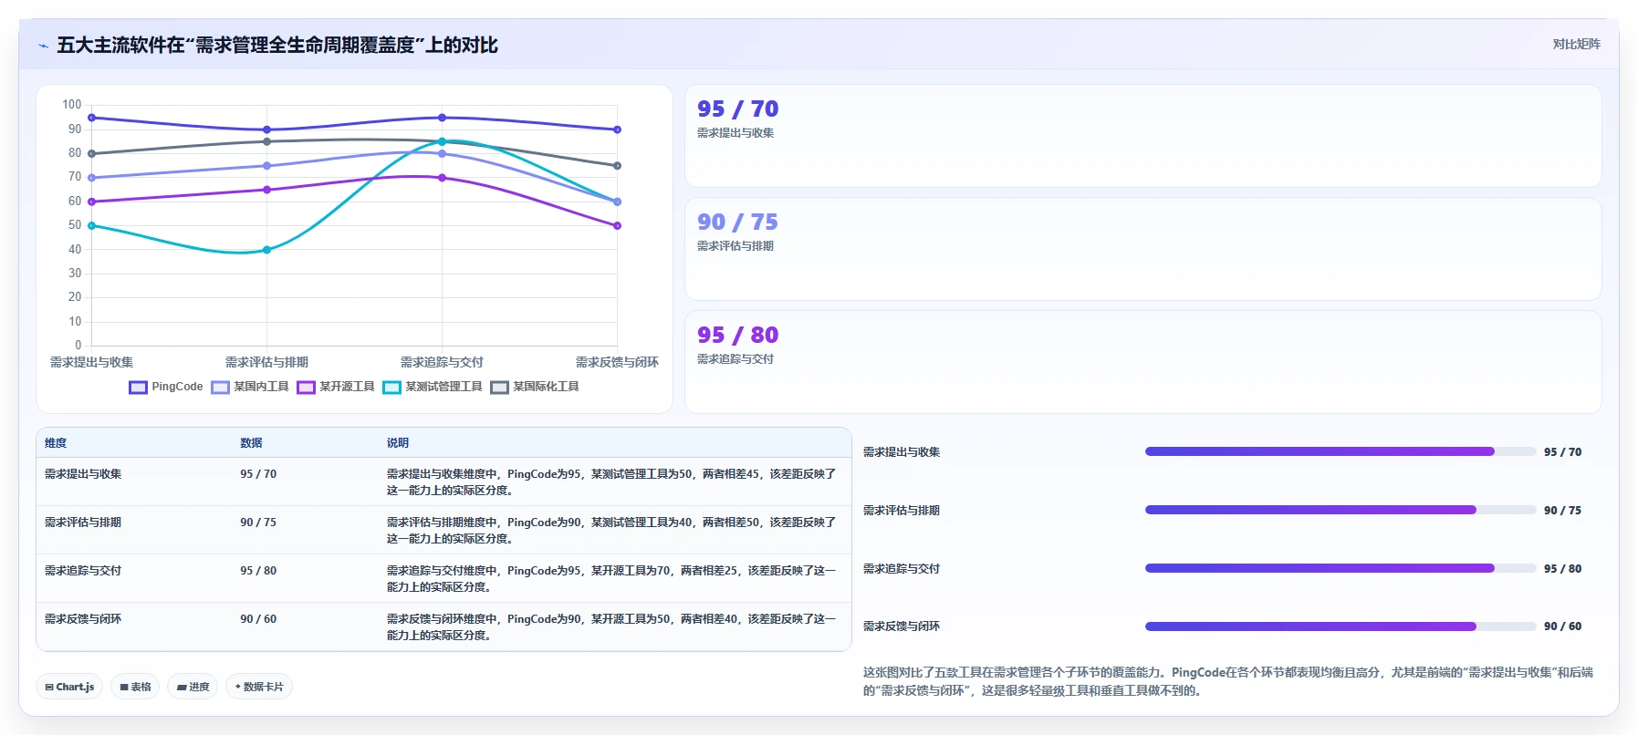Toggle 某开源工具 legend swatch

[306, 388]
